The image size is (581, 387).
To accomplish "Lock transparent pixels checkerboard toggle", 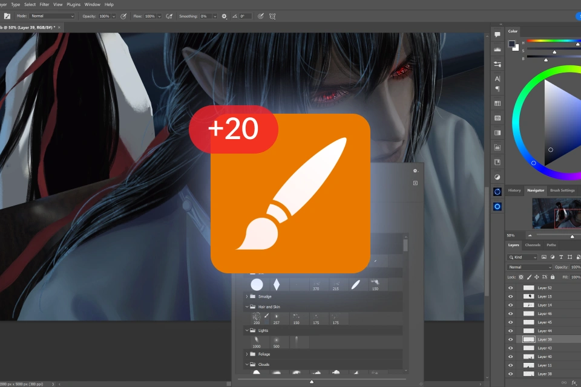I will coord(521,277).
